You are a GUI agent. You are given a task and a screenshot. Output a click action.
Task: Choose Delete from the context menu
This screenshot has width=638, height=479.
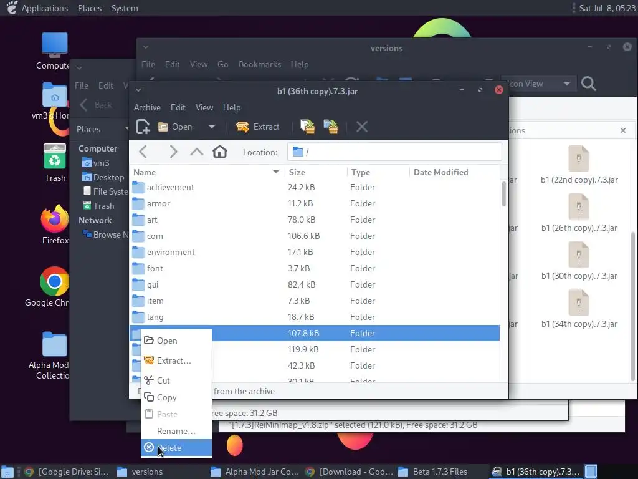tap(176, 448)
